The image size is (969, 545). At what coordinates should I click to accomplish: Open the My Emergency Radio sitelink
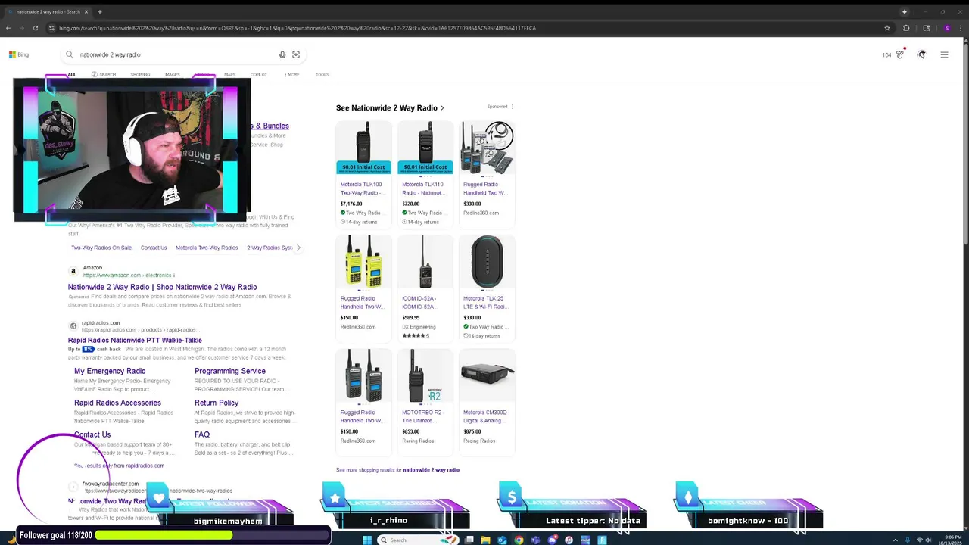[110, 371]
